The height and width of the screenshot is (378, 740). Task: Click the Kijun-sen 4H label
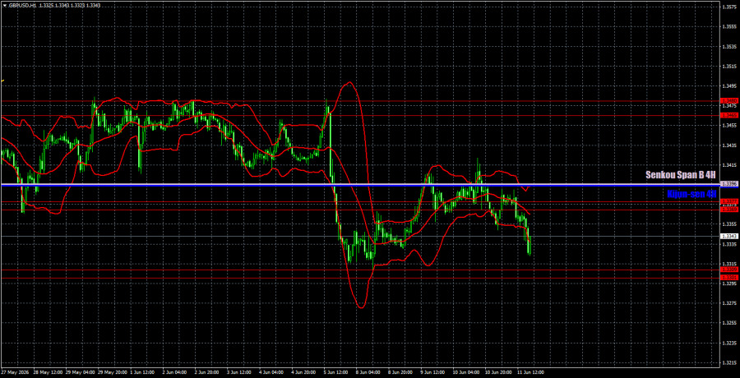[x=691, y=193]
